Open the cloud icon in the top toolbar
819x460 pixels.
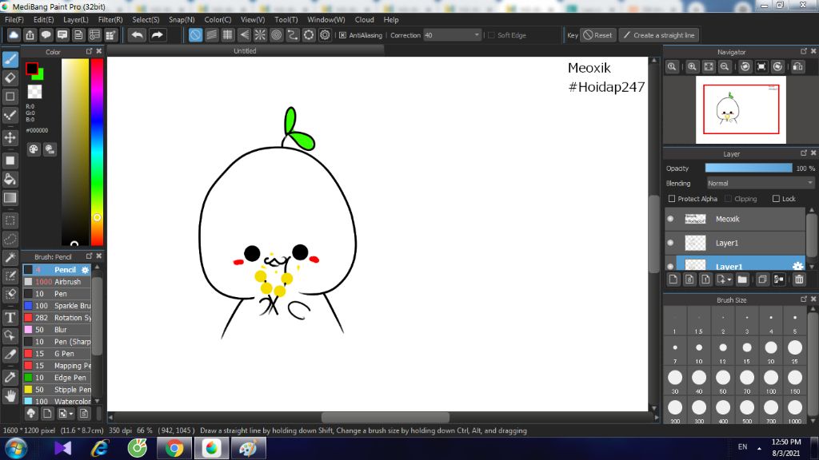point(14,35)
